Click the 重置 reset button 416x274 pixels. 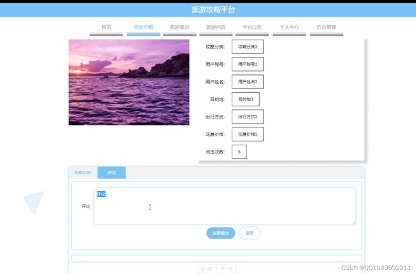250,233
